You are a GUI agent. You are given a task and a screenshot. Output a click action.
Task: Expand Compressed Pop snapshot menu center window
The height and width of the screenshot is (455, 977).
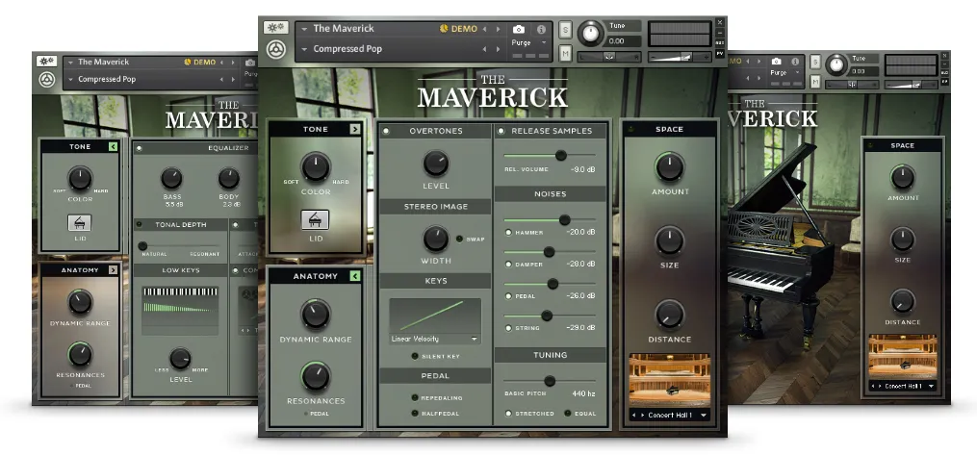coord(304,49)
